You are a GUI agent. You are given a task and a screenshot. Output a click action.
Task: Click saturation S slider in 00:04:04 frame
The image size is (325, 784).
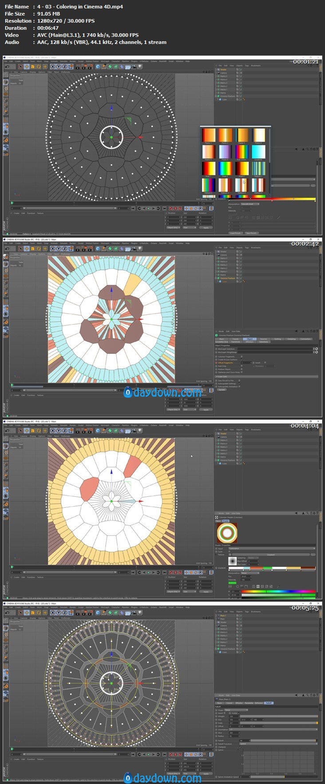(x=278, y=595)
